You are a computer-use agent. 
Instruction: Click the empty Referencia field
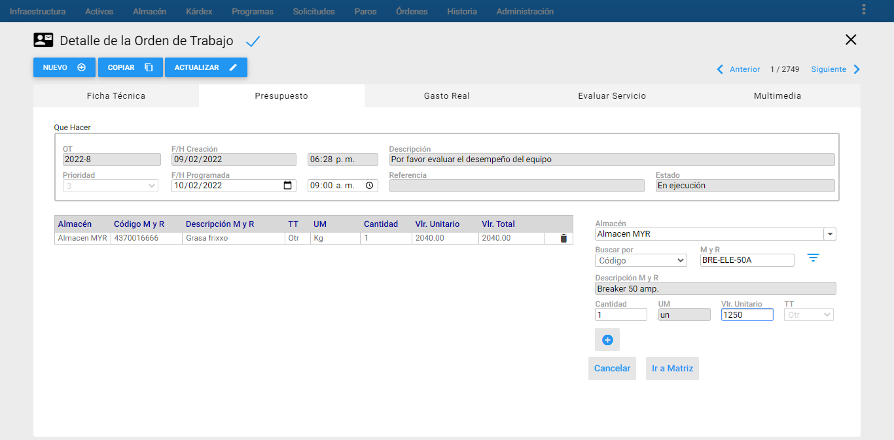pyautogui.click(x=516, y=186)
